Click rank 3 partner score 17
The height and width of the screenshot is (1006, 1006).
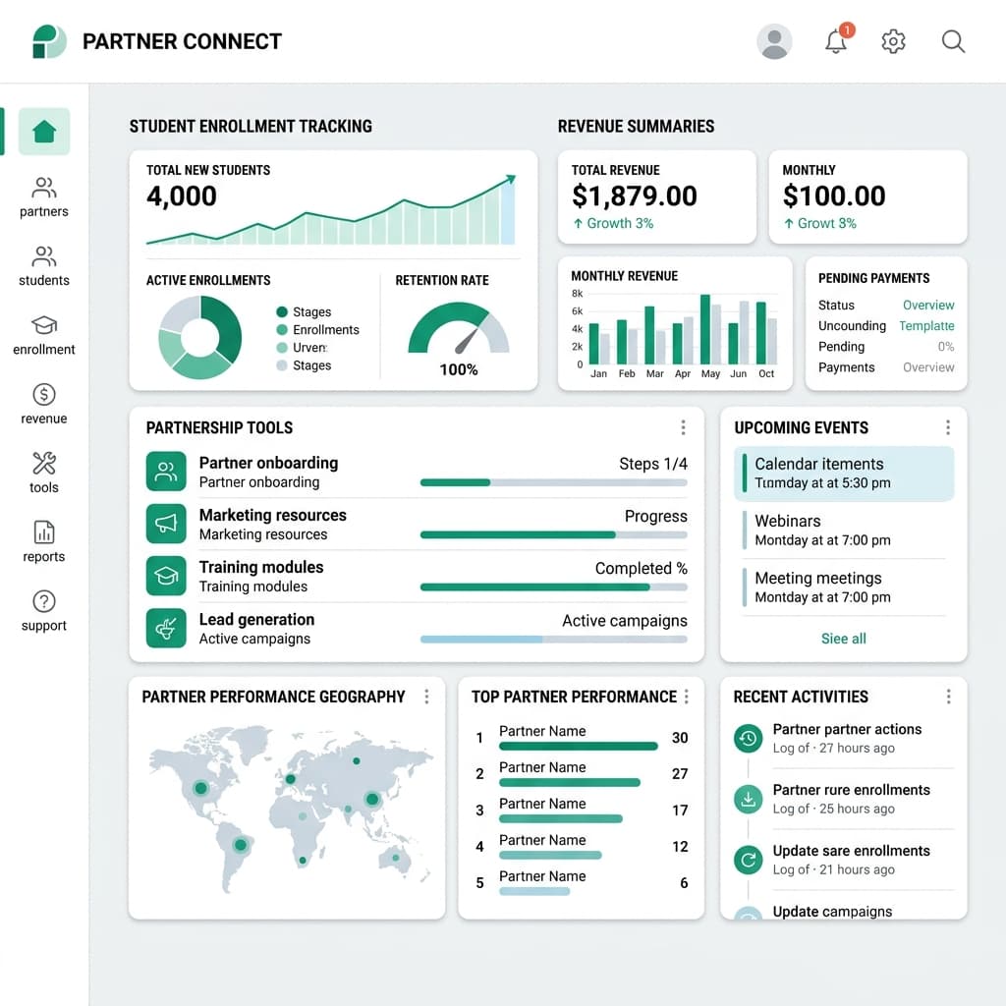680,810
